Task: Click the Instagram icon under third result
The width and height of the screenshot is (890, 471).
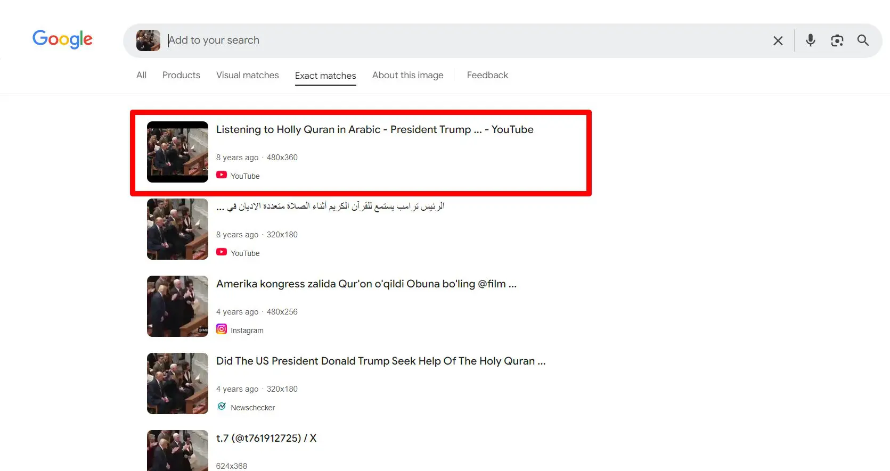Action: (222, 329)
